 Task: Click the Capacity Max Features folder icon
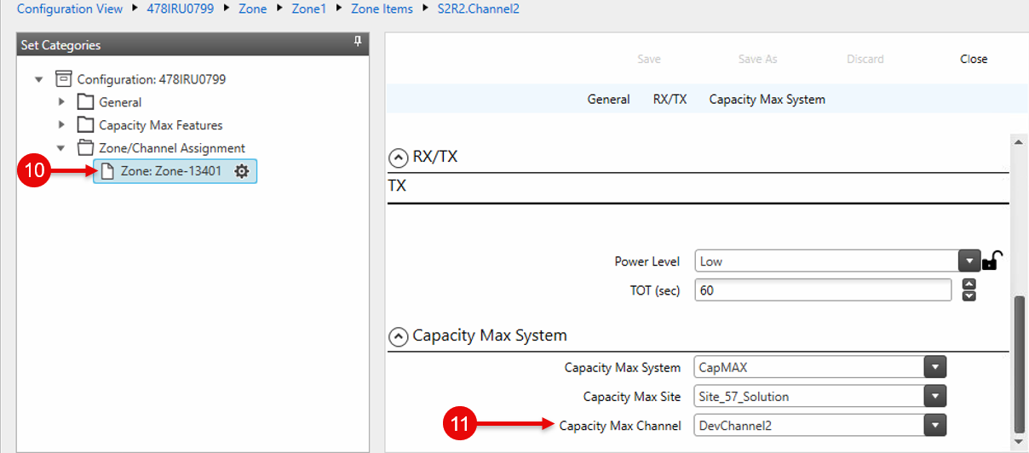pyautogui.click(x=85, y=125)
